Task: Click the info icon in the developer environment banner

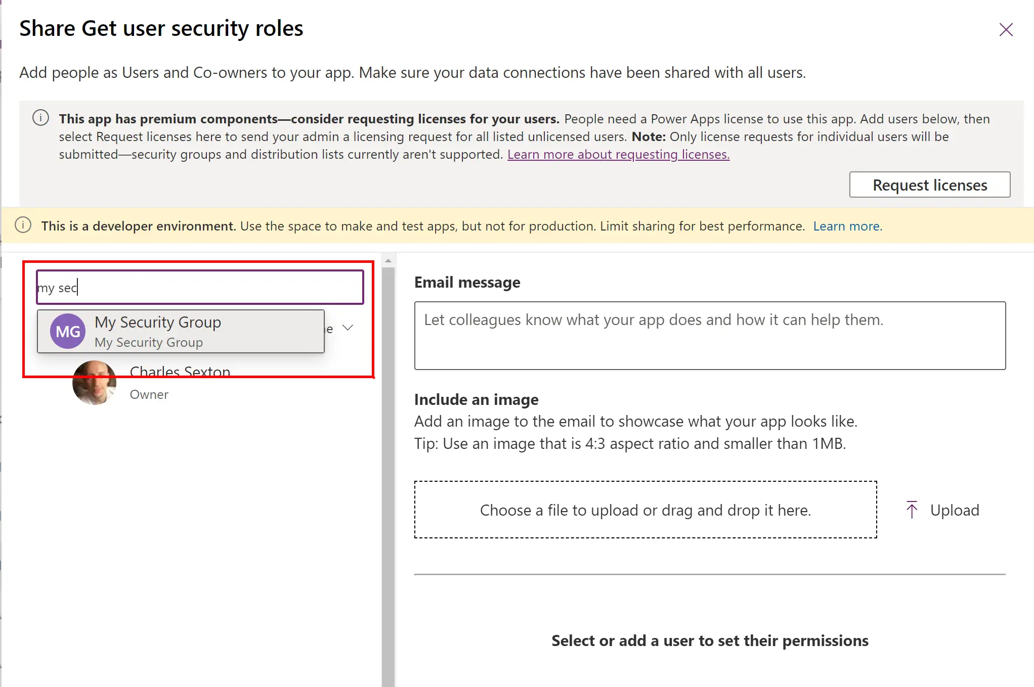Action: 23,225
